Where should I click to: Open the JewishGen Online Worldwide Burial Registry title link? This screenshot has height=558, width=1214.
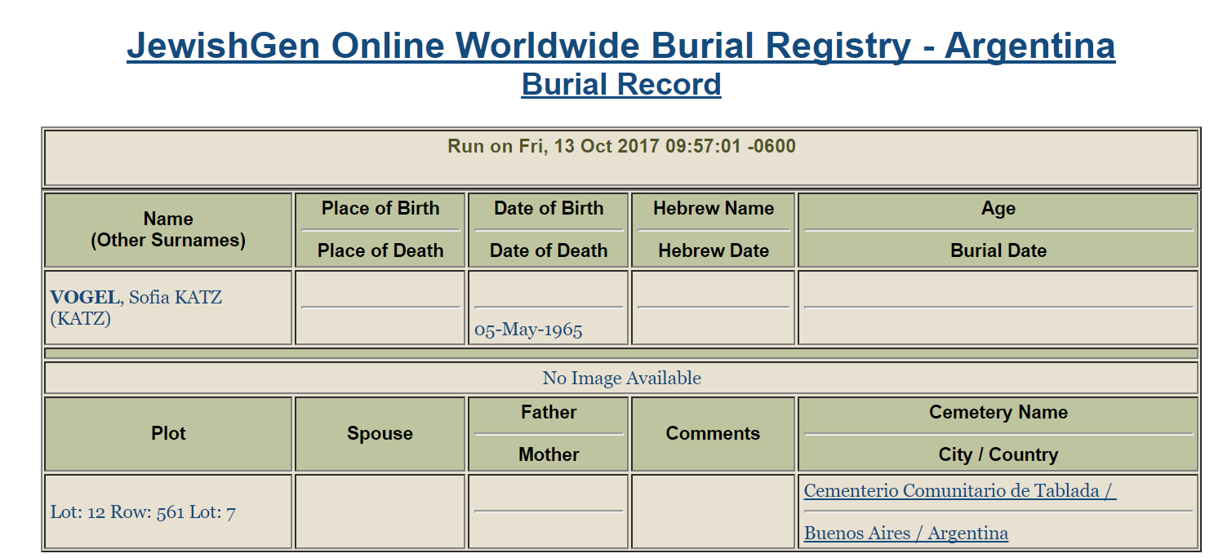coord(620,46)
